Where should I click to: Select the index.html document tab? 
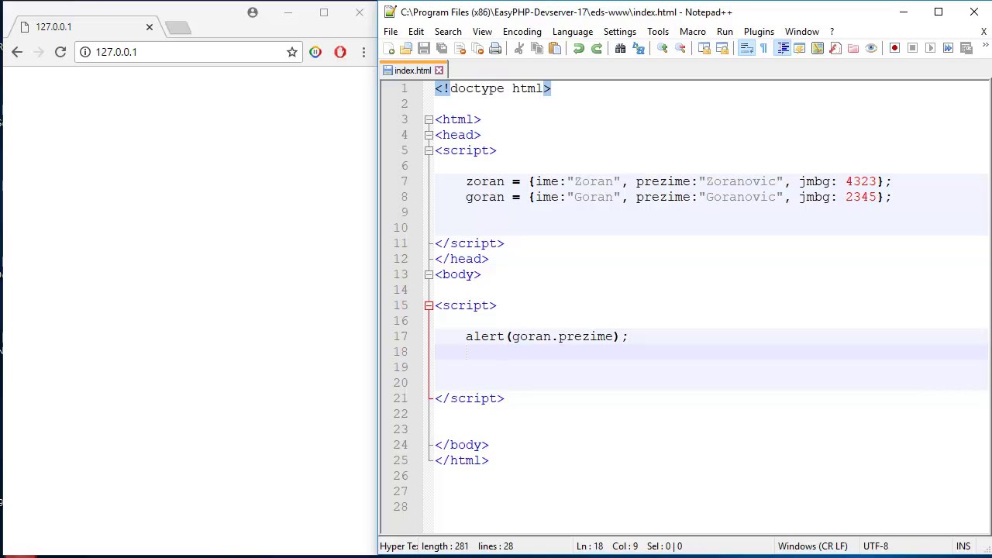point(412,71)
